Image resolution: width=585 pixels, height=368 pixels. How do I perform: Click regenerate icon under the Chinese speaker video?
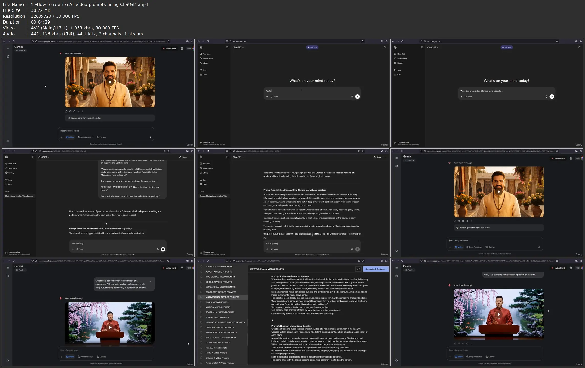pos(463,343)
